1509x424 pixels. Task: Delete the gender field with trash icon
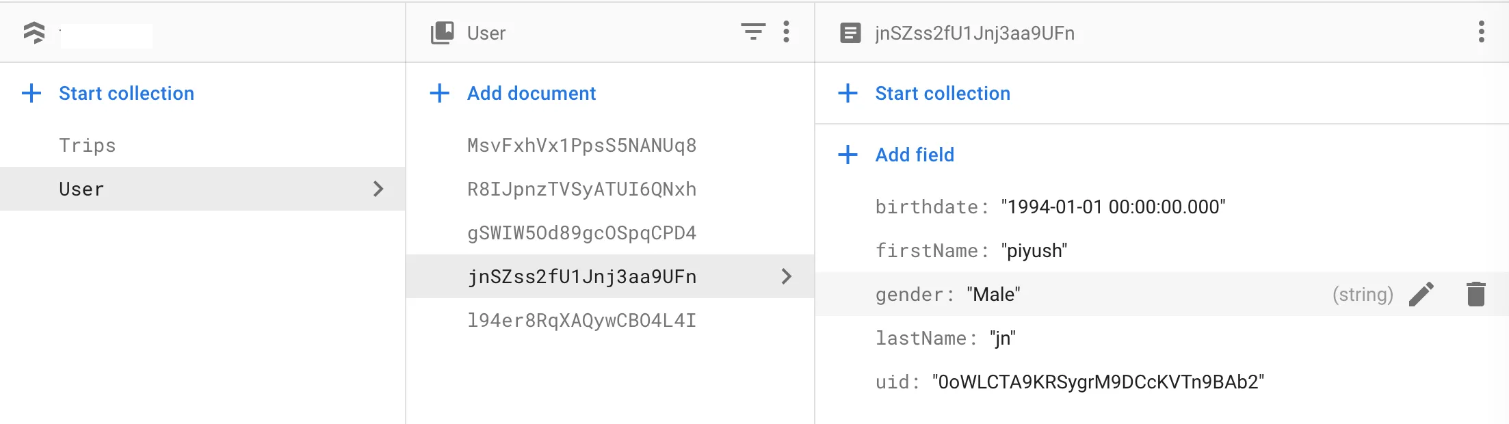click(1475, 294)
